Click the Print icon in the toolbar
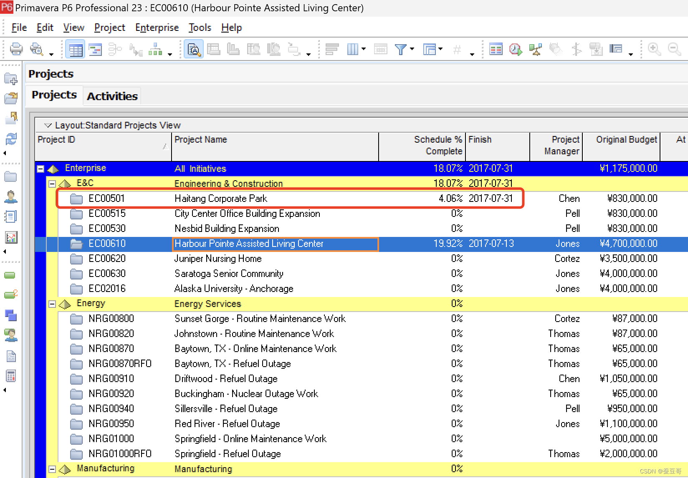 (x=16, y=49)
